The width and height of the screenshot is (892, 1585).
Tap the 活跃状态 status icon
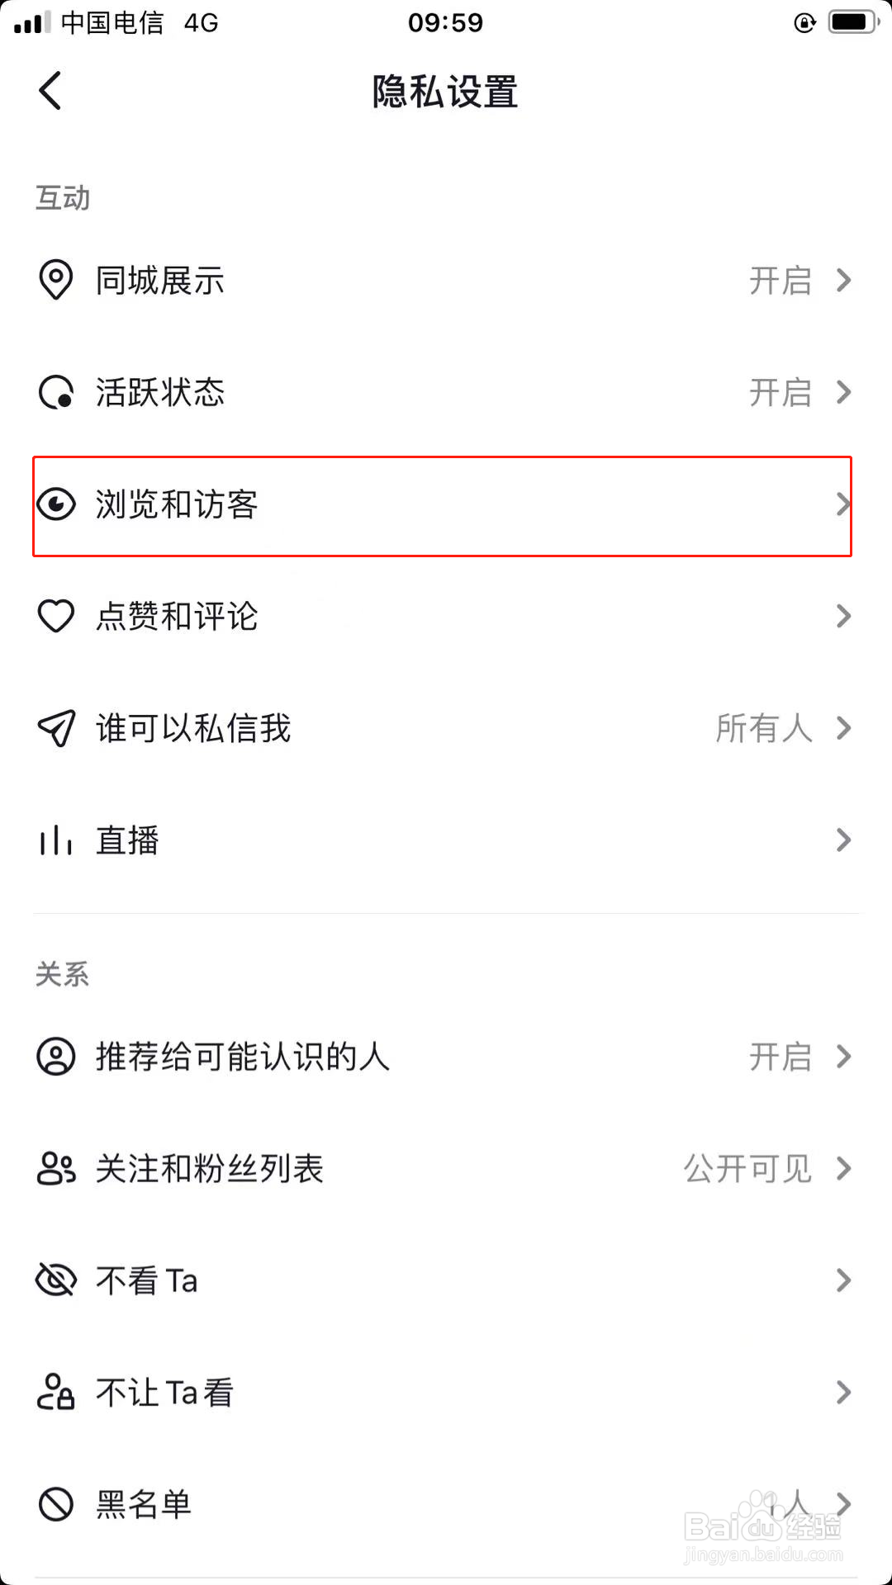56,392
